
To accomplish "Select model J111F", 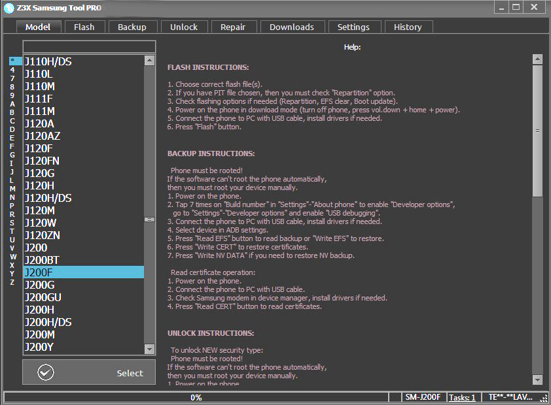I will click(x=84, y=99).
